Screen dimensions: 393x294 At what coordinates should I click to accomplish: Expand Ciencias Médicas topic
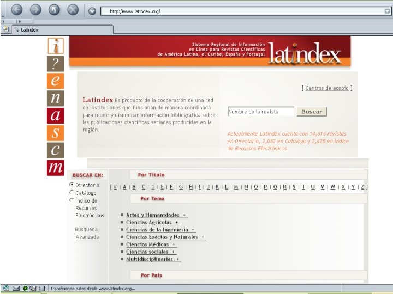[x=151, y=244]
